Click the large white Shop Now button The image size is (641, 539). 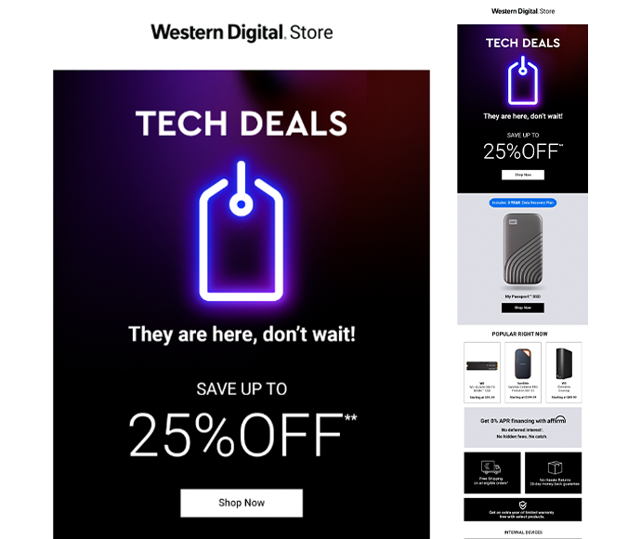[242, 503]
